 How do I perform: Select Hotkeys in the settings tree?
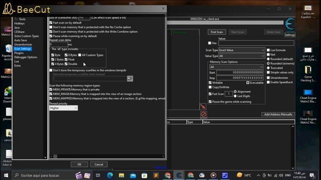click(x=20, y=23)
